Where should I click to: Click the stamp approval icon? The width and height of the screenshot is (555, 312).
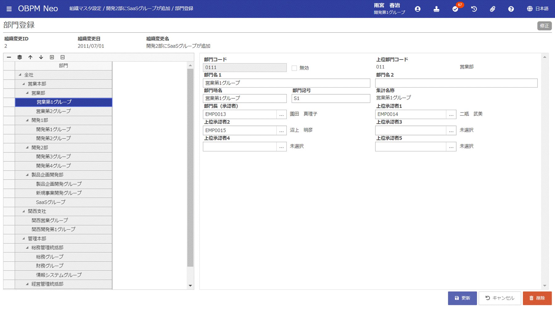pyautogui.click(x=437, y=9)
